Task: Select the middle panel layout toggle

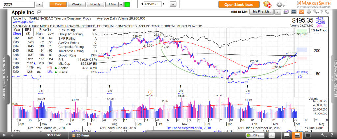Action: pos(297,135)
